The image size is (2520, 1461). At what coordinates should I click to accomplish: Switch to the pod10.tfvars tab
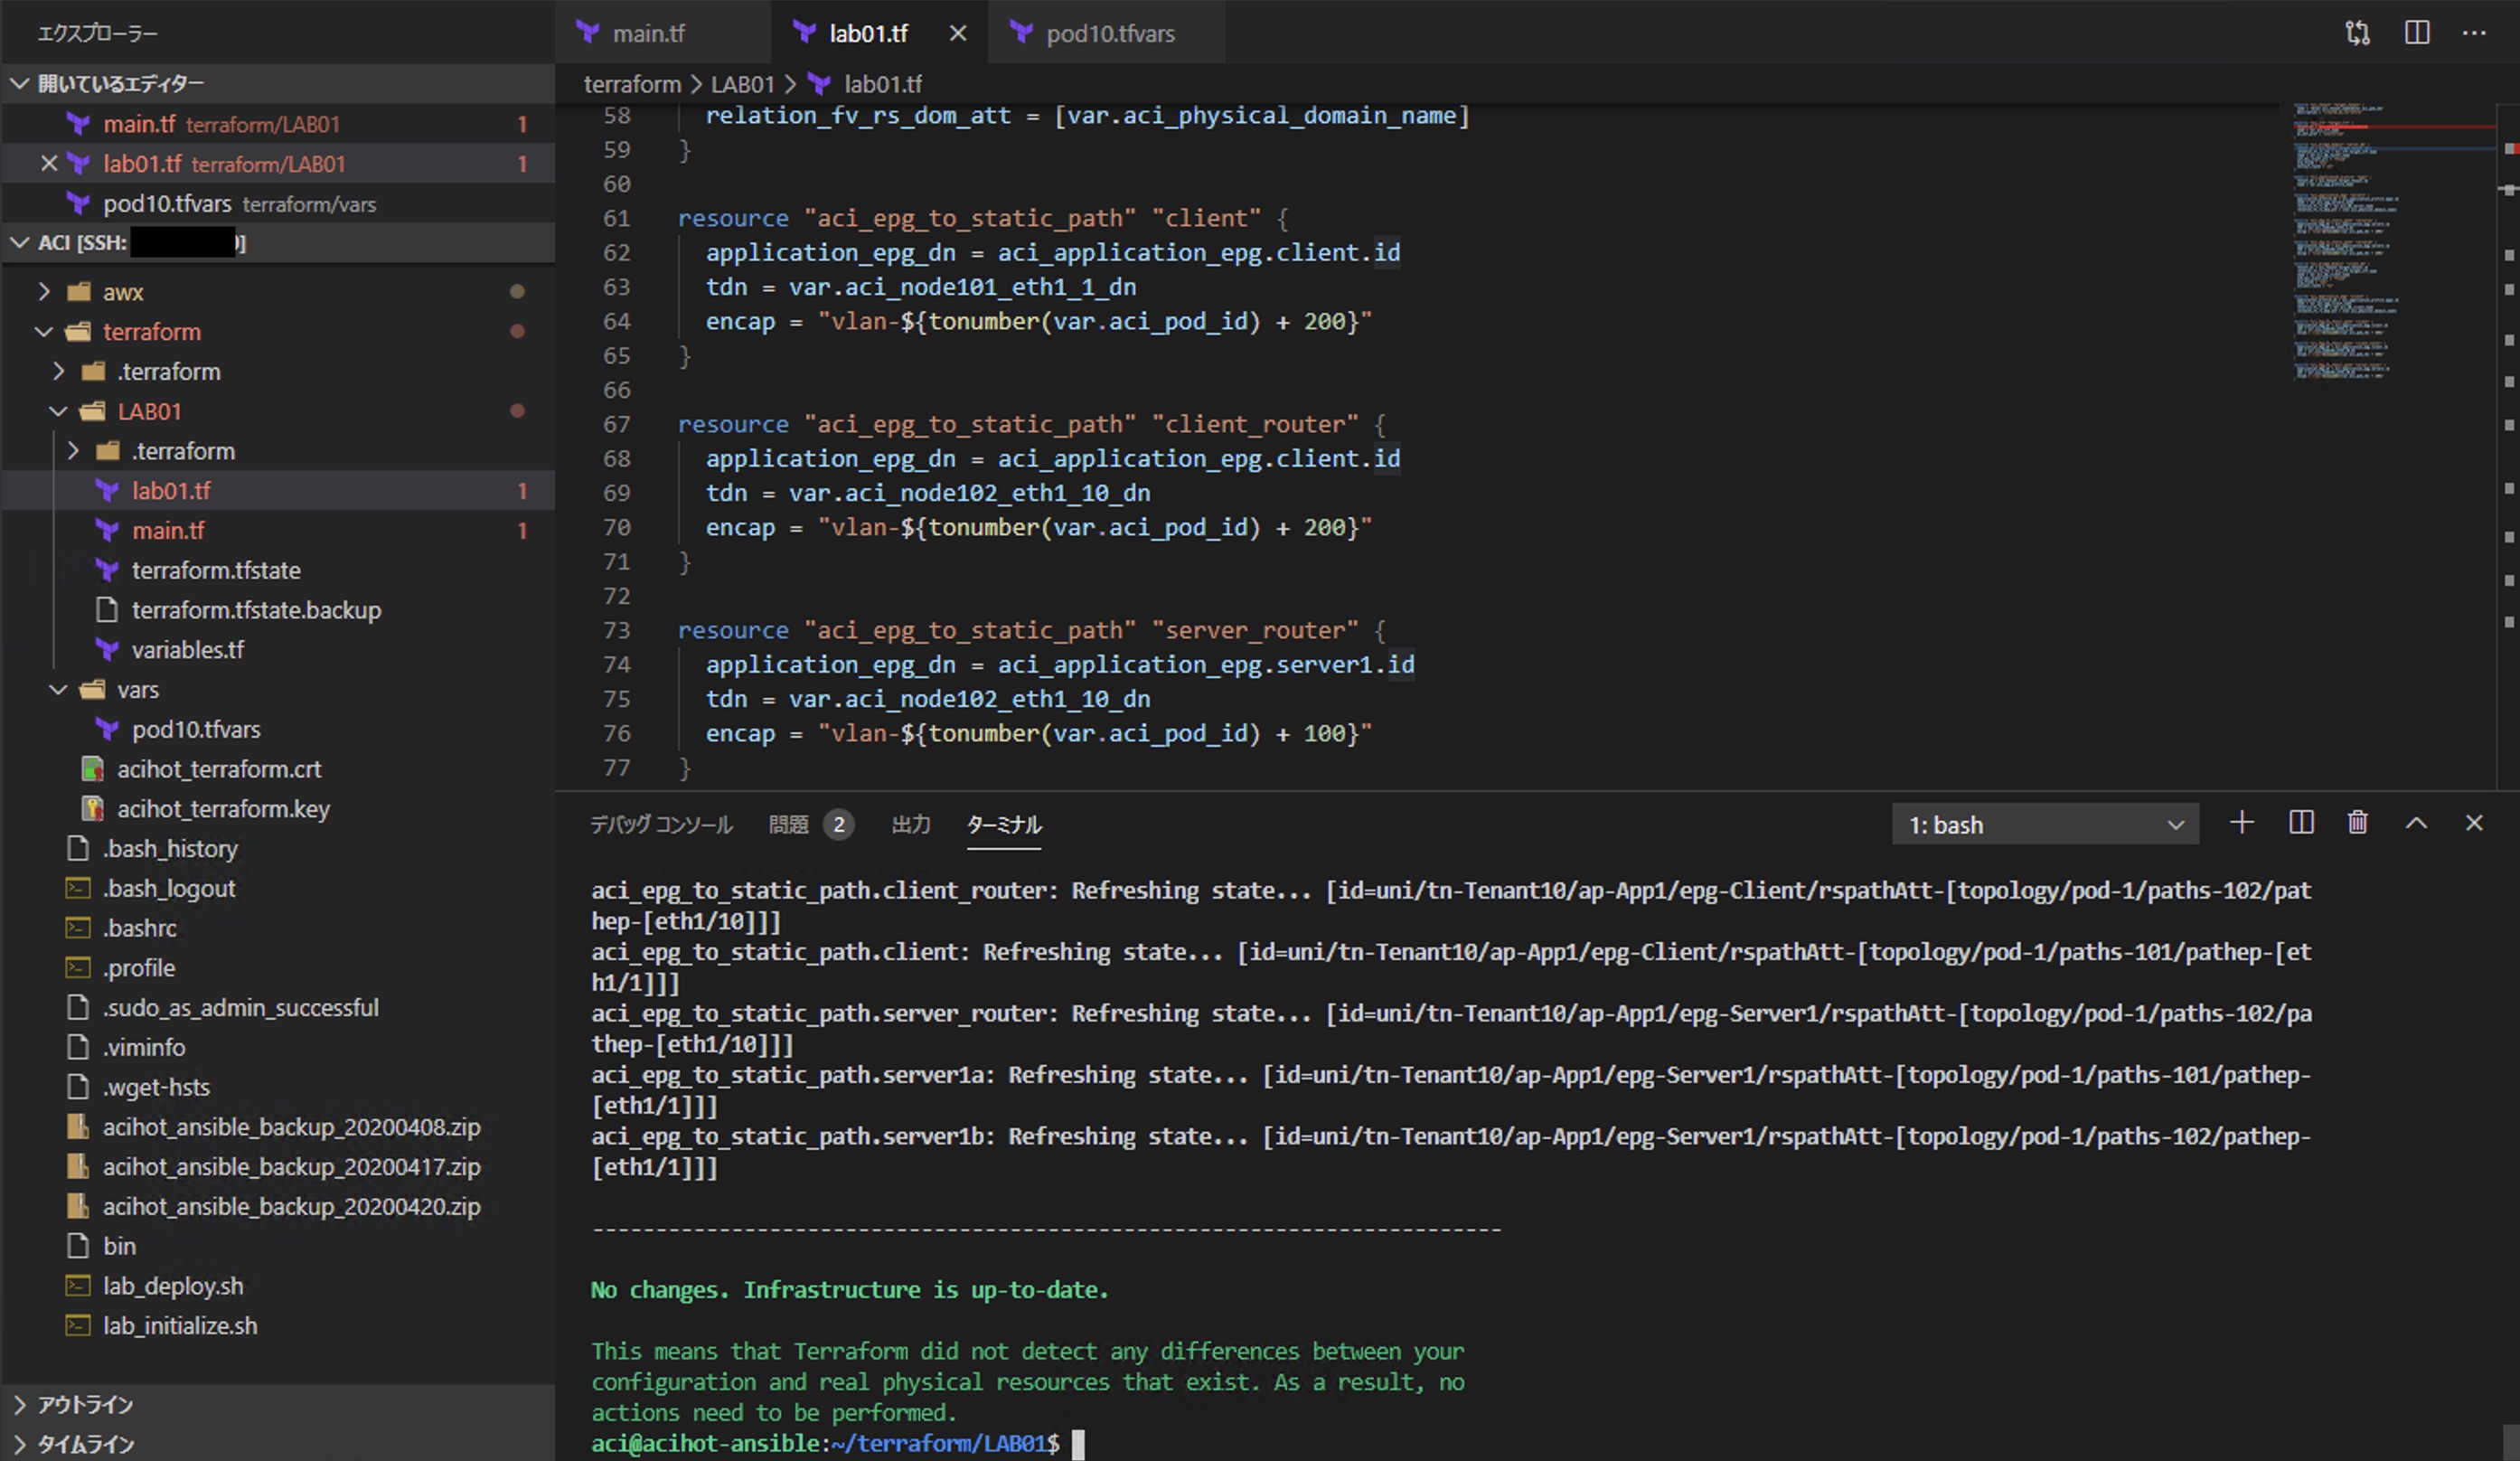[1109, 33]
